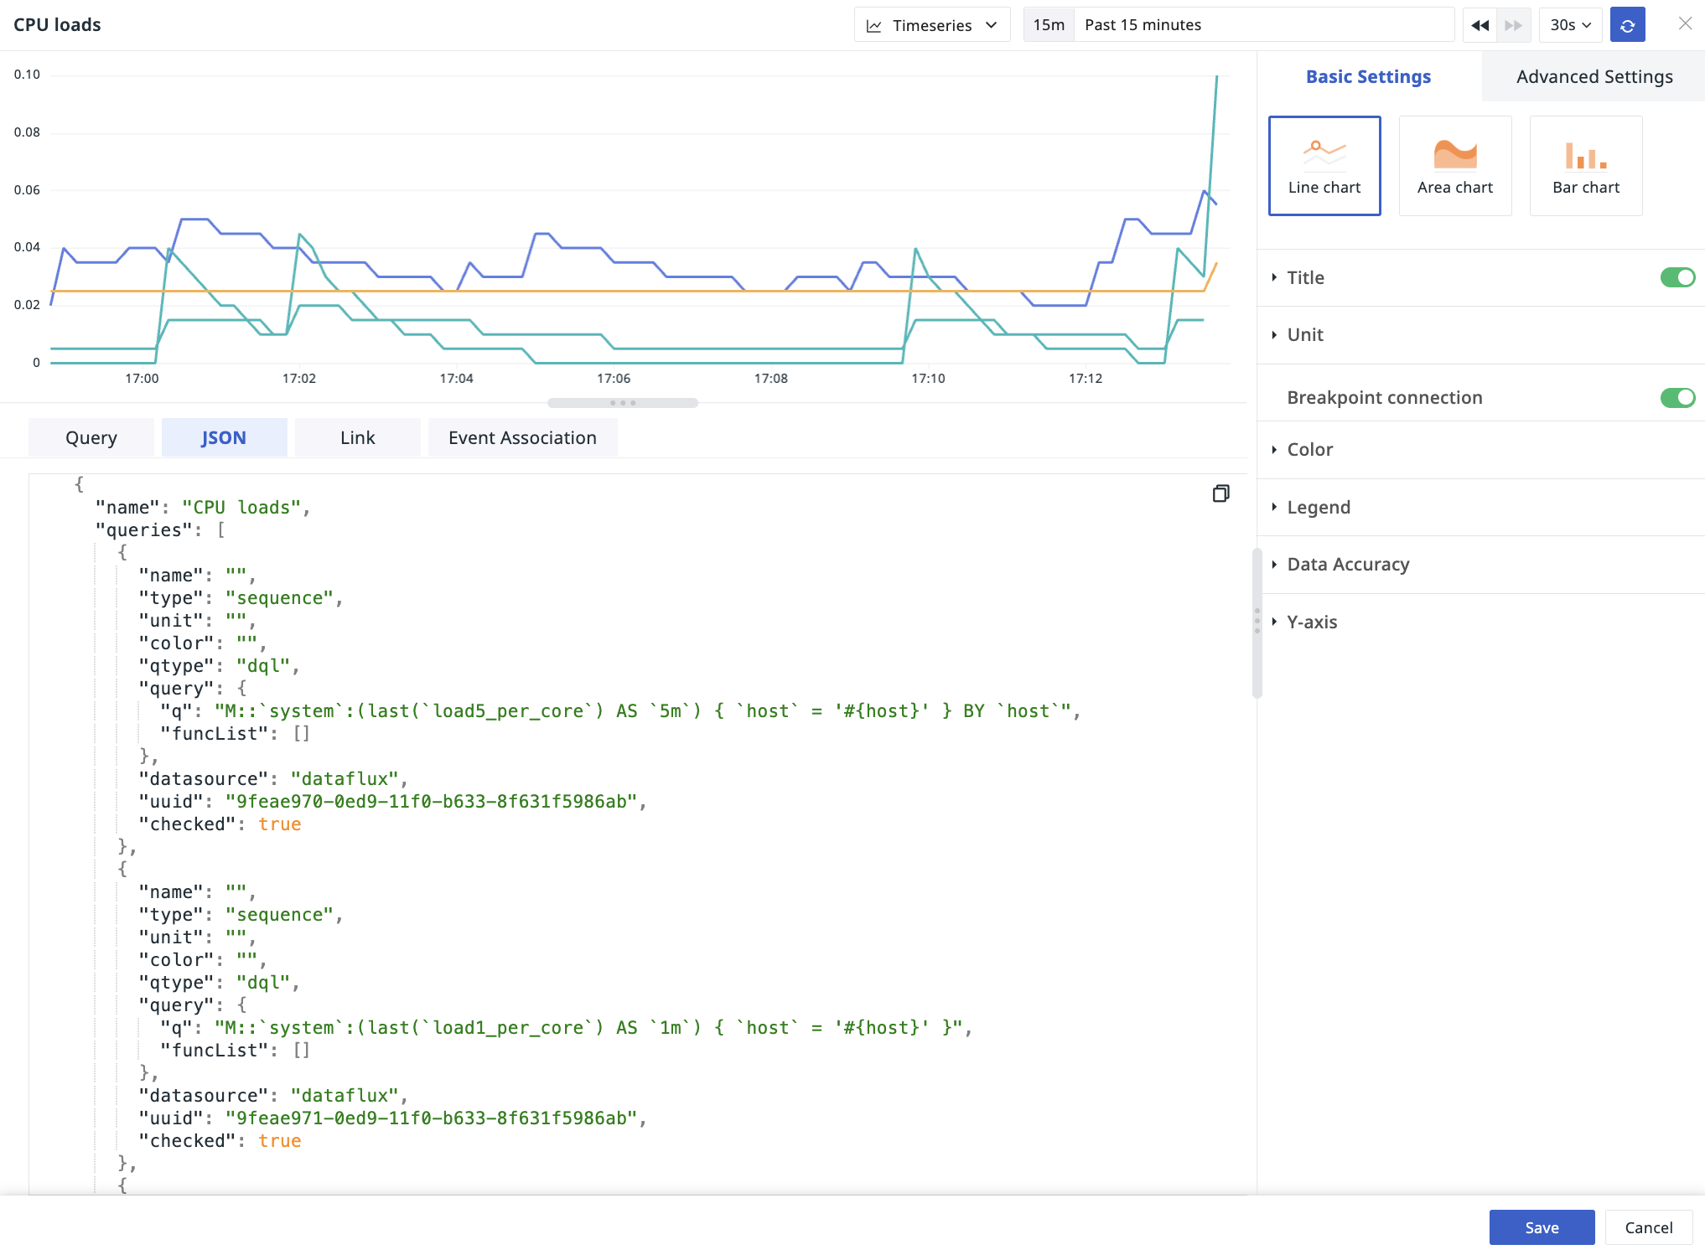Open the Timeseries chart type dropdown
The image size is (1705, 1255).
point(931,25)
